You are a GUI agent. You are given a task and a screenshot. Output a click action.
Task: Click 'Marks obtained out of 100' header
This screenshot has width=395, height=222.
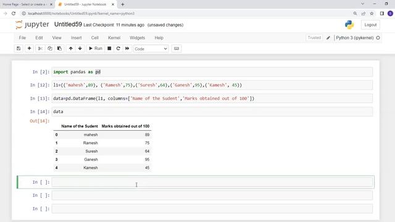tap(125, 126)
